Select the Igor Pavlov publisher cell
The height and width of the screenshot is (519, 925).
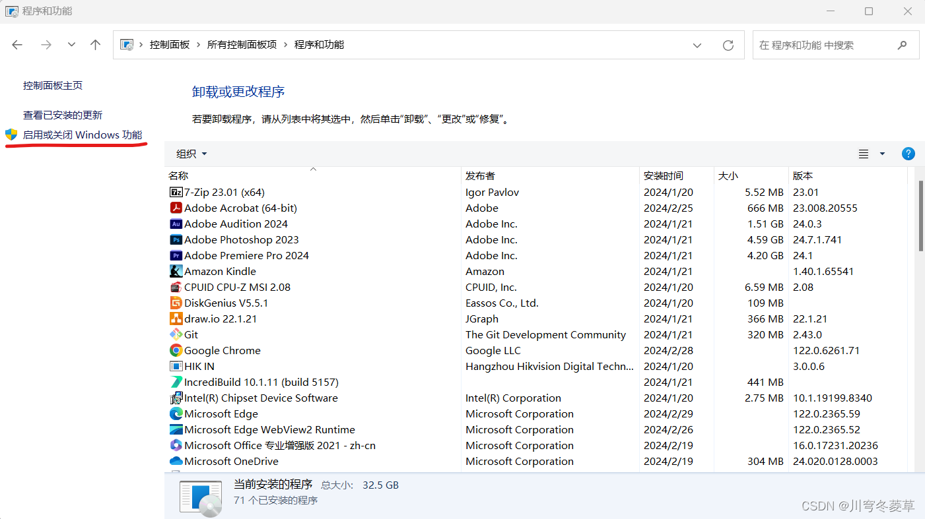tap(492, 193)
